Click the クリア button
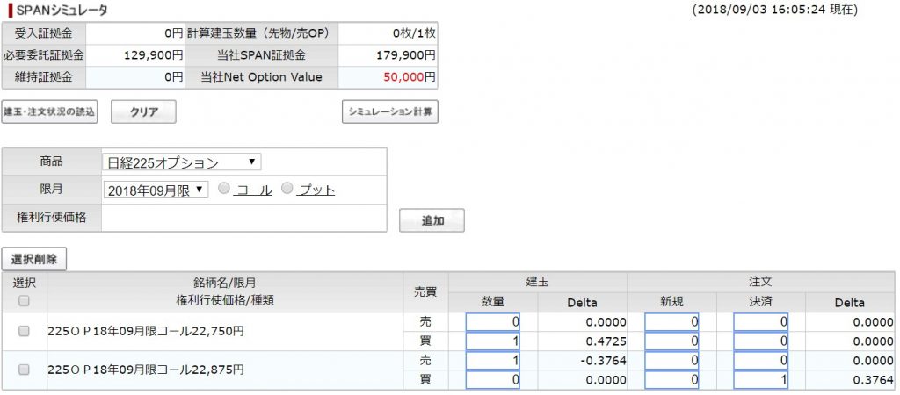Viewport: 900px width, 395px height. point(143,112)
